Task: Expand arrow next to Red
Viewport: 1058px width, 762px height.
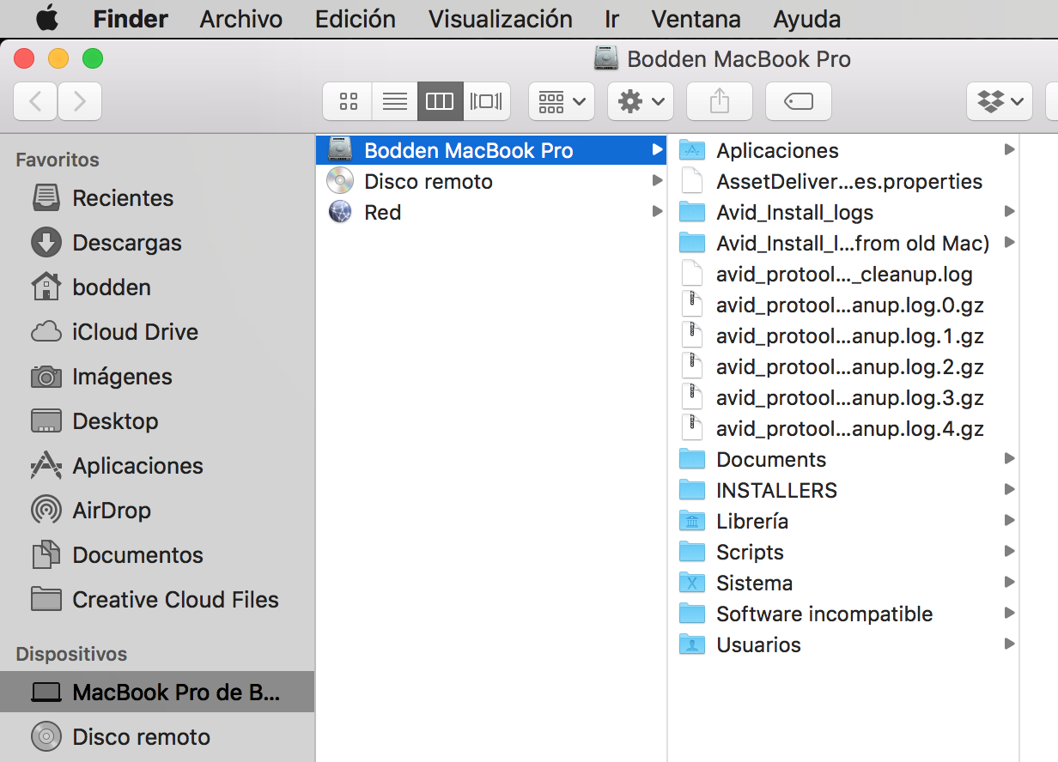Action: tap(657, 212)
